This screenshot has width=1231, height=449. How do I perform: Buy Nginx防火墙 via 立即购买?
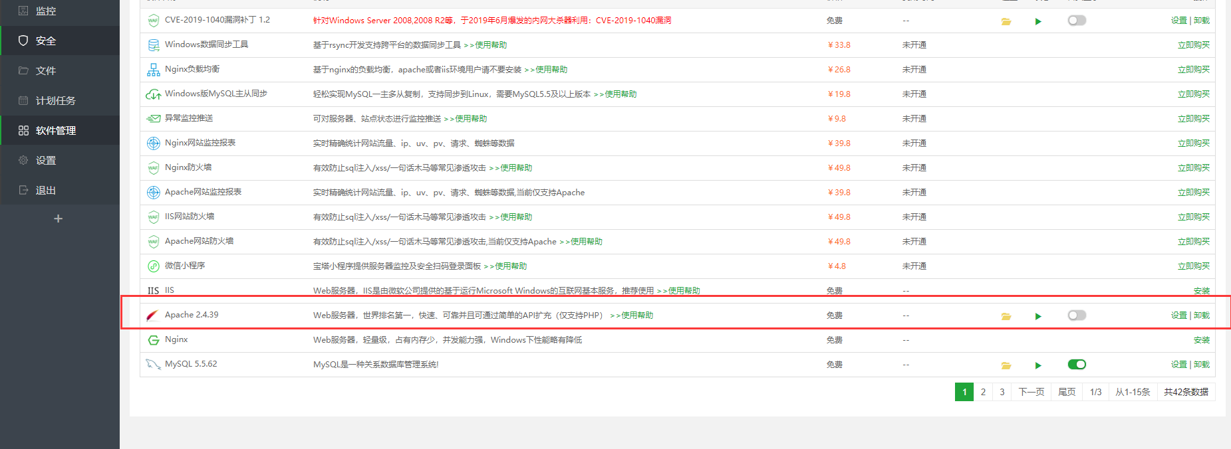[1194, 168]
